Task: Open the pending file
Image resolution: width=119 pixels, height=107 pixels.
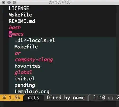Action: (x=25, y=85)
